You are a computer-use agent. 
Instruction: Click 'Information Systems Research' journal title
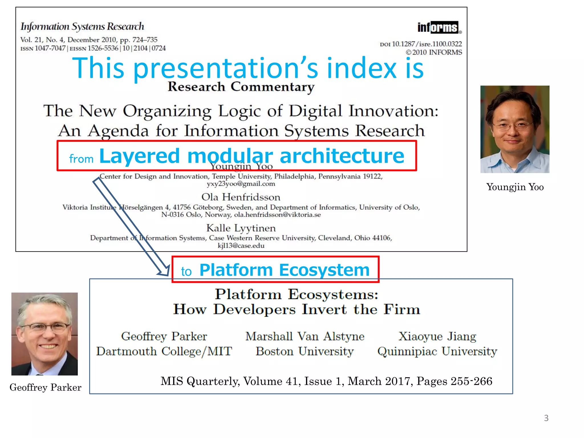(82, 27)
